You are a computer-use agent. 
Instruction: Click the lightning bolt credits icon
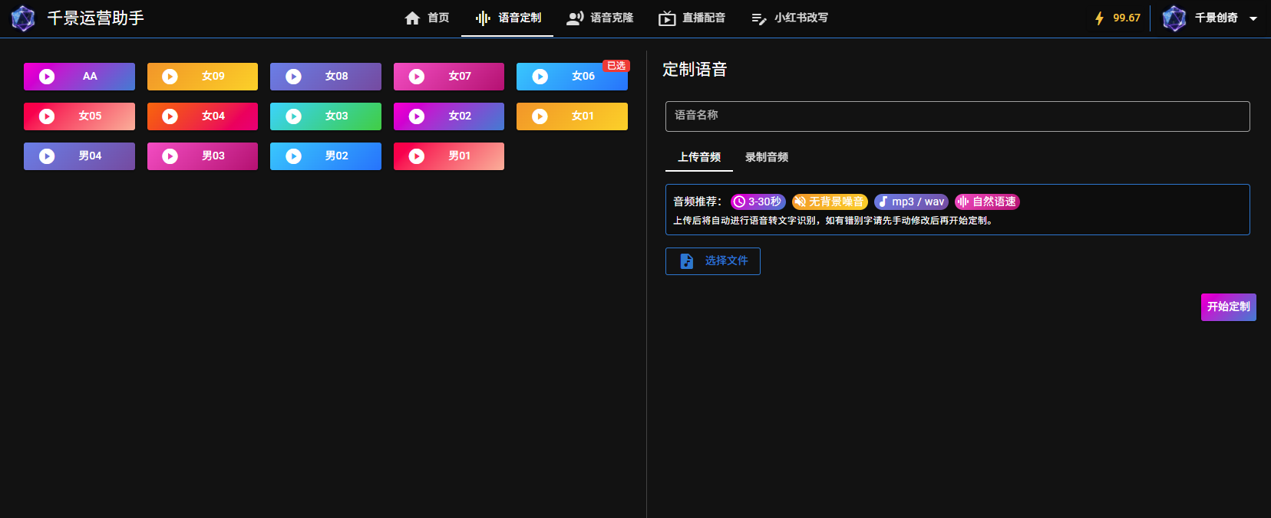[1099, 18]
